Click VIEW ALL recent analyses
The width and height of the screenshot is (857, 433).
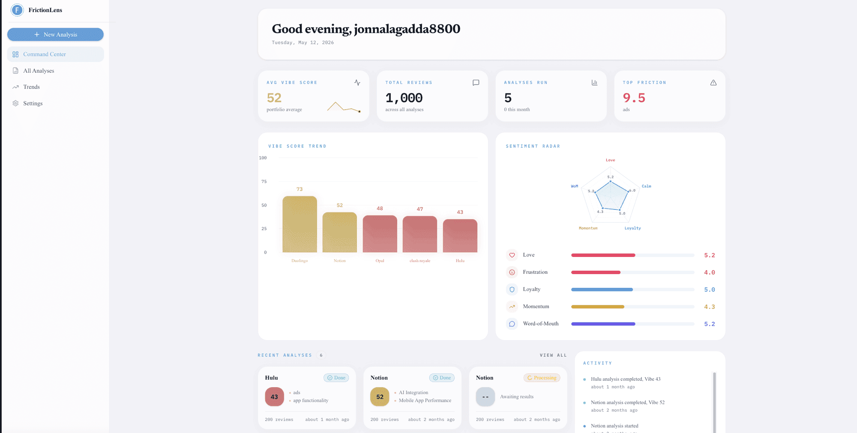(553, 355)
